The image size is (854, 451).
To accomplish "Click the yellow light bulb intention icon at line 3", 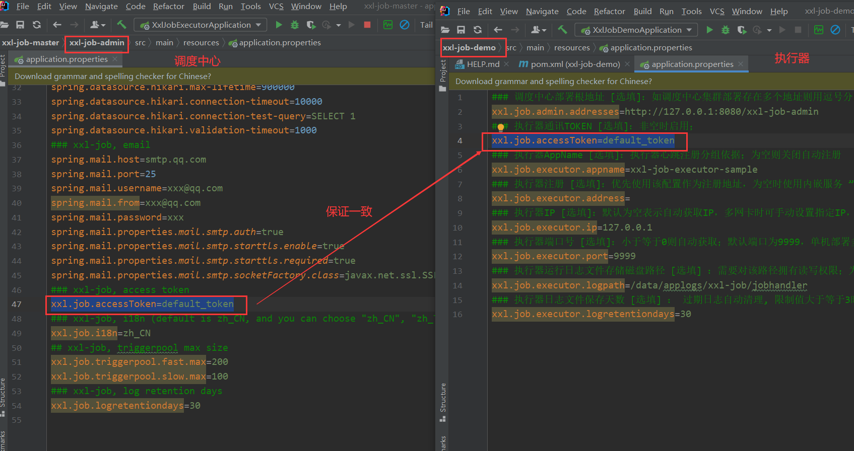I will pos(500,127).
